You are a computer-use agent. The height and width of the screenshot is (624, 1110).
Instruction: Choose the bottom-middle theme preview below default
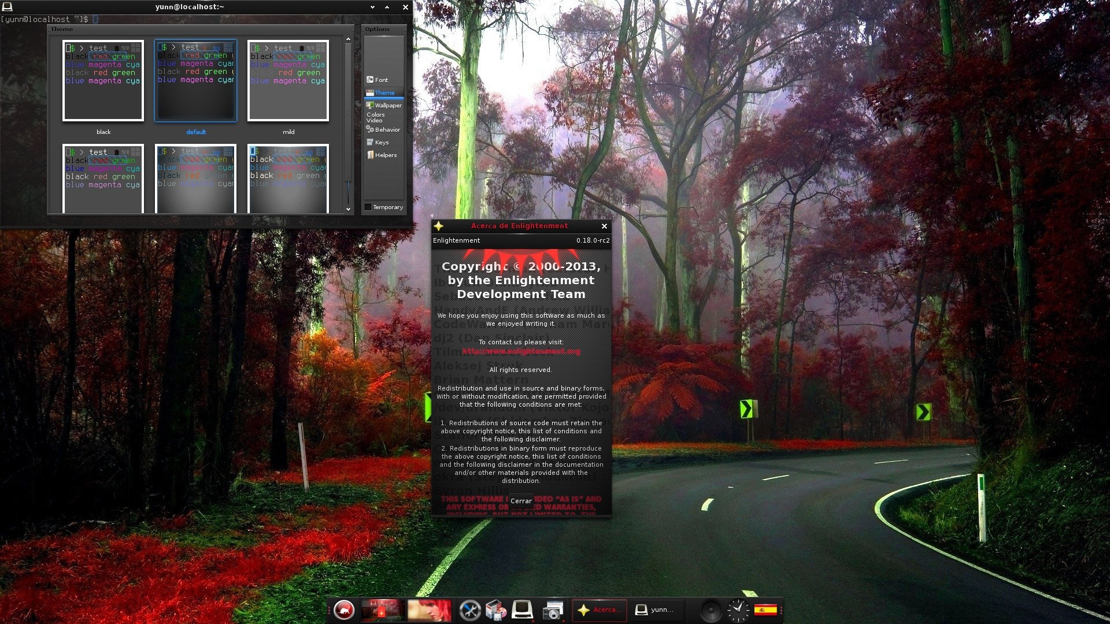pyautogui.click(x=195, y=179)
